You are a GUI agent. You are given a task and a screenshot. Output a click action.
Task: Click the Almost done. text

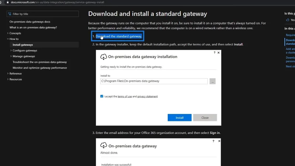pyautogui.click(x=109, y=153)
